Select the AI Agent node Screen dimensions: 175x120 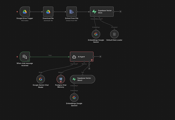point(82,57)
